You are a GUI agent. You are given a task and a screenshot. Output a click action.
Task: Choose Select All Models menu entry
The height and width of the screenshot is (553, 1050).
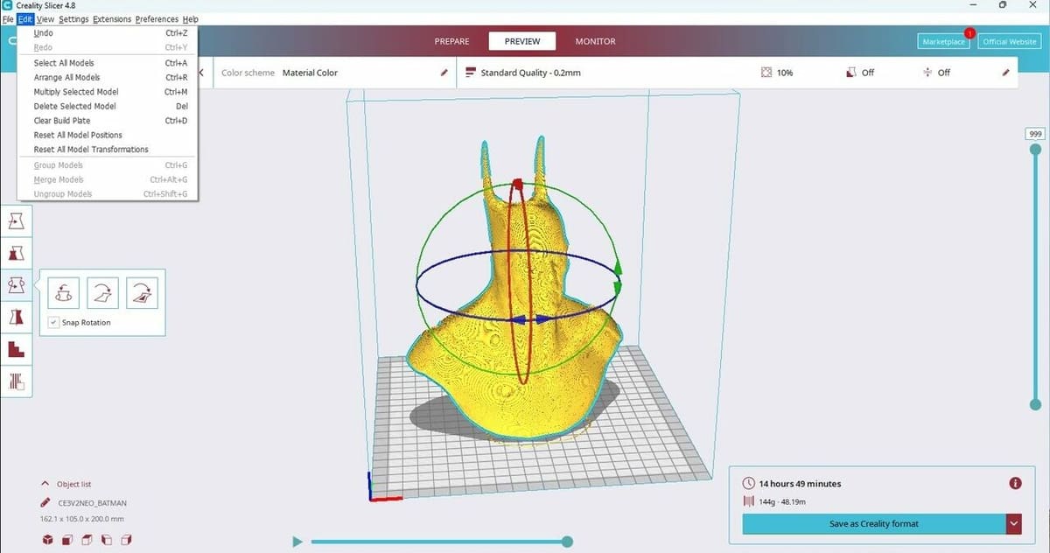[109, 63]
